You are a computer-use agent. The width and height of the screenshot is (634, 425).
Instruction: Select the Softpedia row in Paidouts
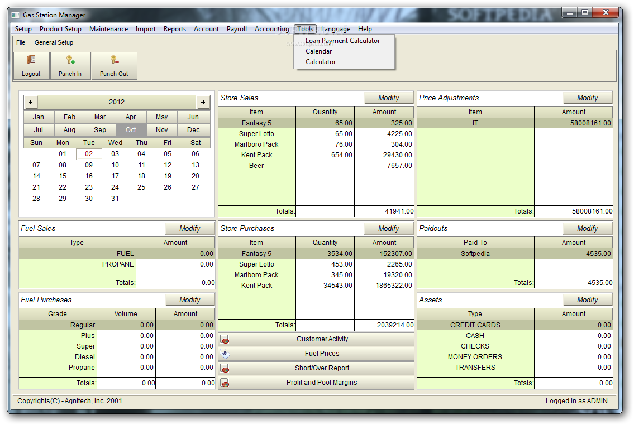(514, 253)
